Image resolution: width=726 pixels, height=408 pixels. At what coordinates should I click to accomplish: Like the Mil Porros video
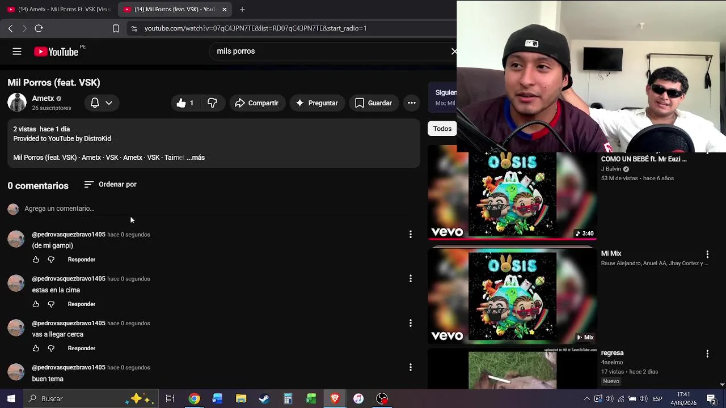click(x=185, y=103)
